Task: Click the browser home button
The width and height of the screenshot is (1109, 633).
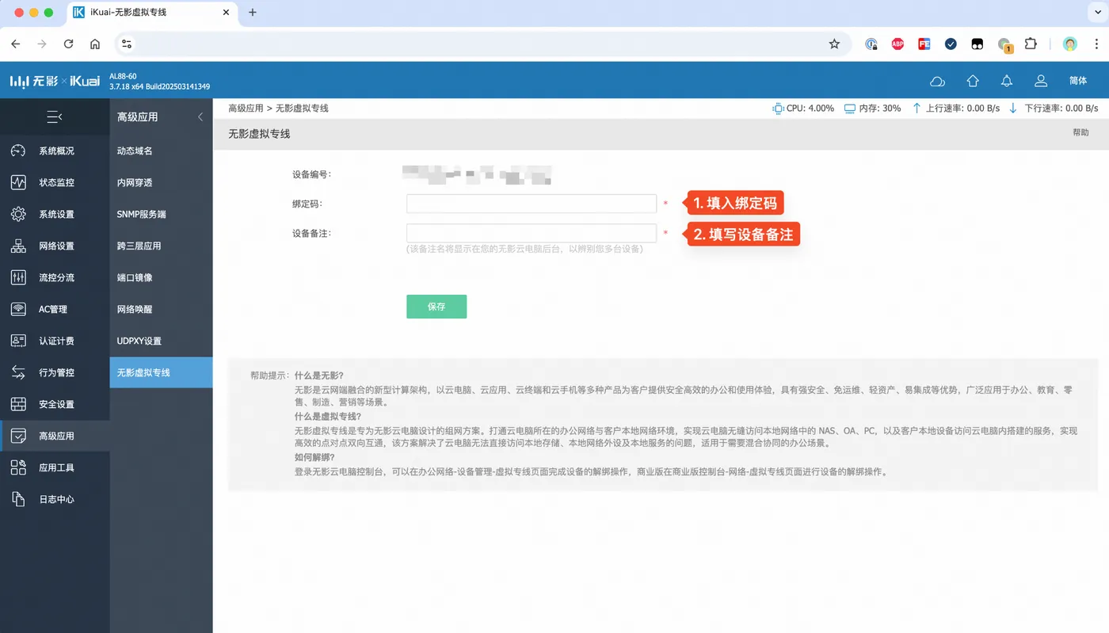Action: tap(95, 44)
